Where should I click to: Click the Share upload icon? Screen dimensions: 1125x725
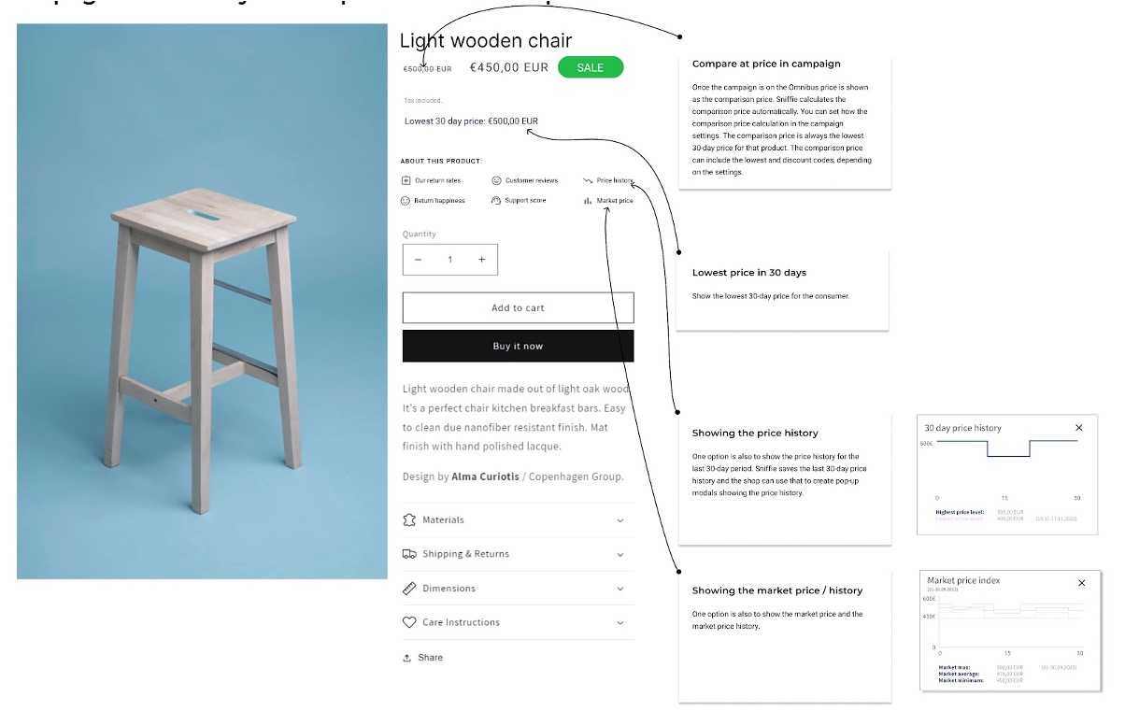[x=407, y=658]
